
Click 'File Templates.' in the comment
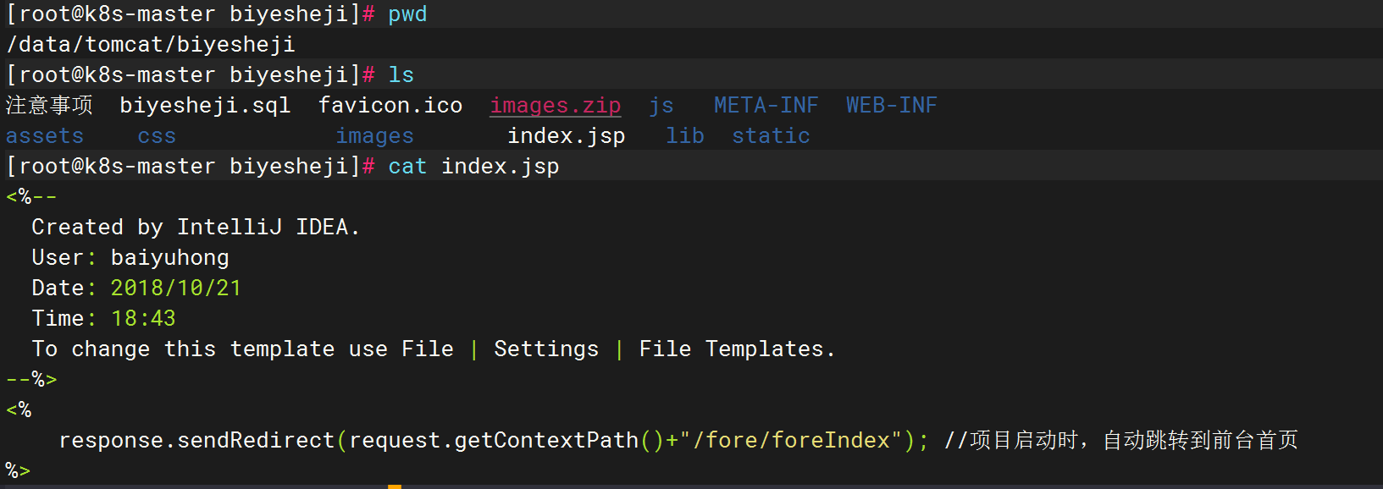737,349
